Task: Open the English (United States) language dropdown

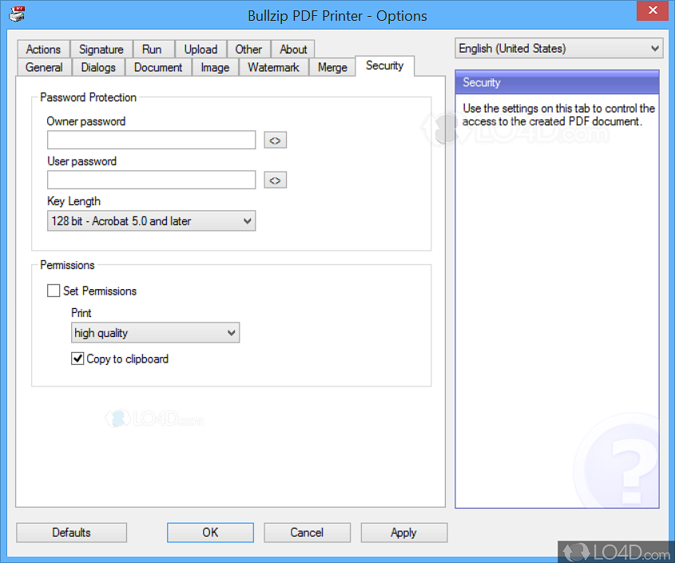Action: 558,48
